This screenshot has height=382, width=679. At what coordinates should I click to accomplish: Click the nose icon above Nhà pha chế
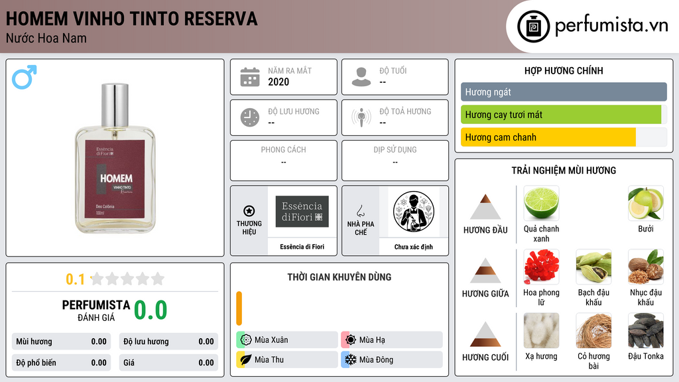pyautogui.click(x=360, y=211)
